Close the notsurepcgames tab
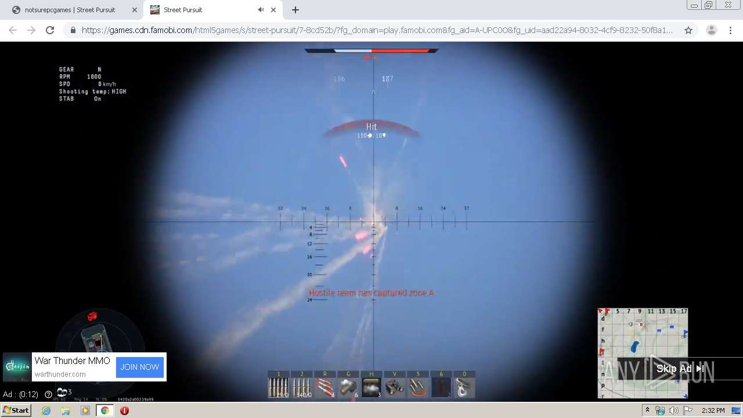The width and height of the screenshot is (743, 418). (135, 10)
